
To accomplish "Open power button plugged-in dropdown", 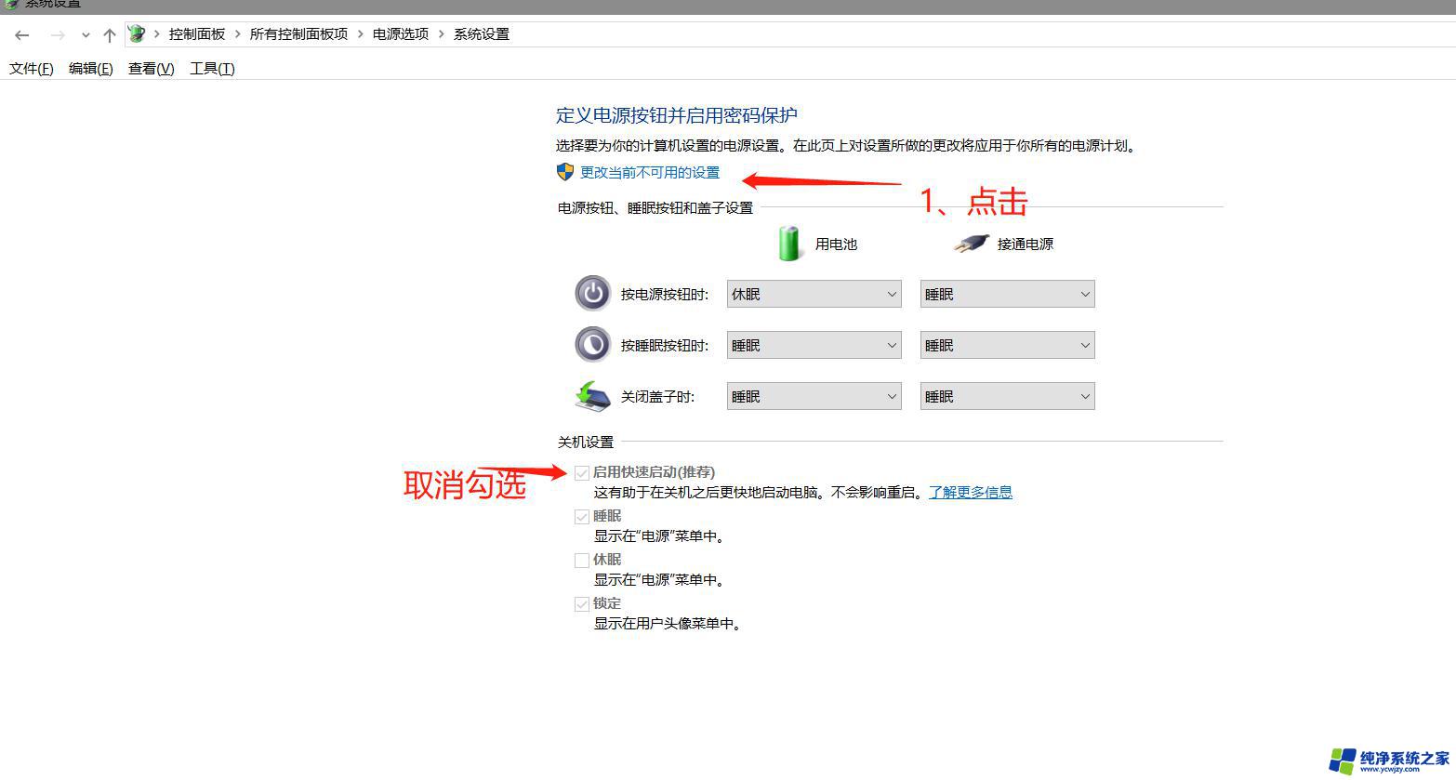I will click(1007, 294).
